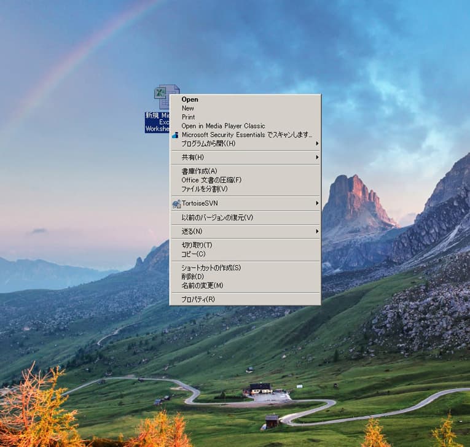The height and width of the screenshot is (447, 470).
Task: Click 以前のバージョンの復元(V)
Action: pyautogui.click(x=217, y=217)
